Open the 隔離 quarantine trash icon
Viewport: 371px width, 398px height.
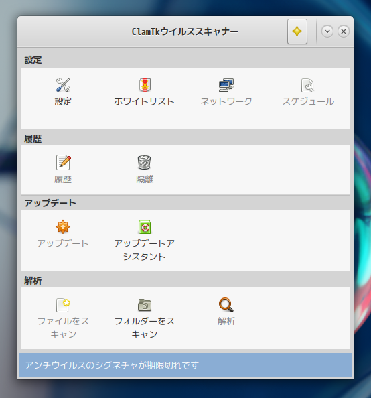[145, 162]
